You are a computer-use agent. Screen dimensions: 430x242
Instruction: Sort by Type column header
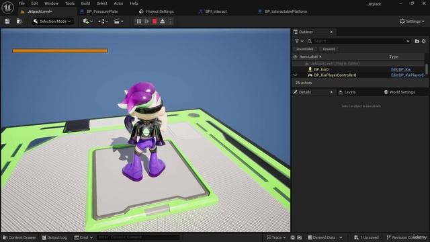(x=394, y=56)
